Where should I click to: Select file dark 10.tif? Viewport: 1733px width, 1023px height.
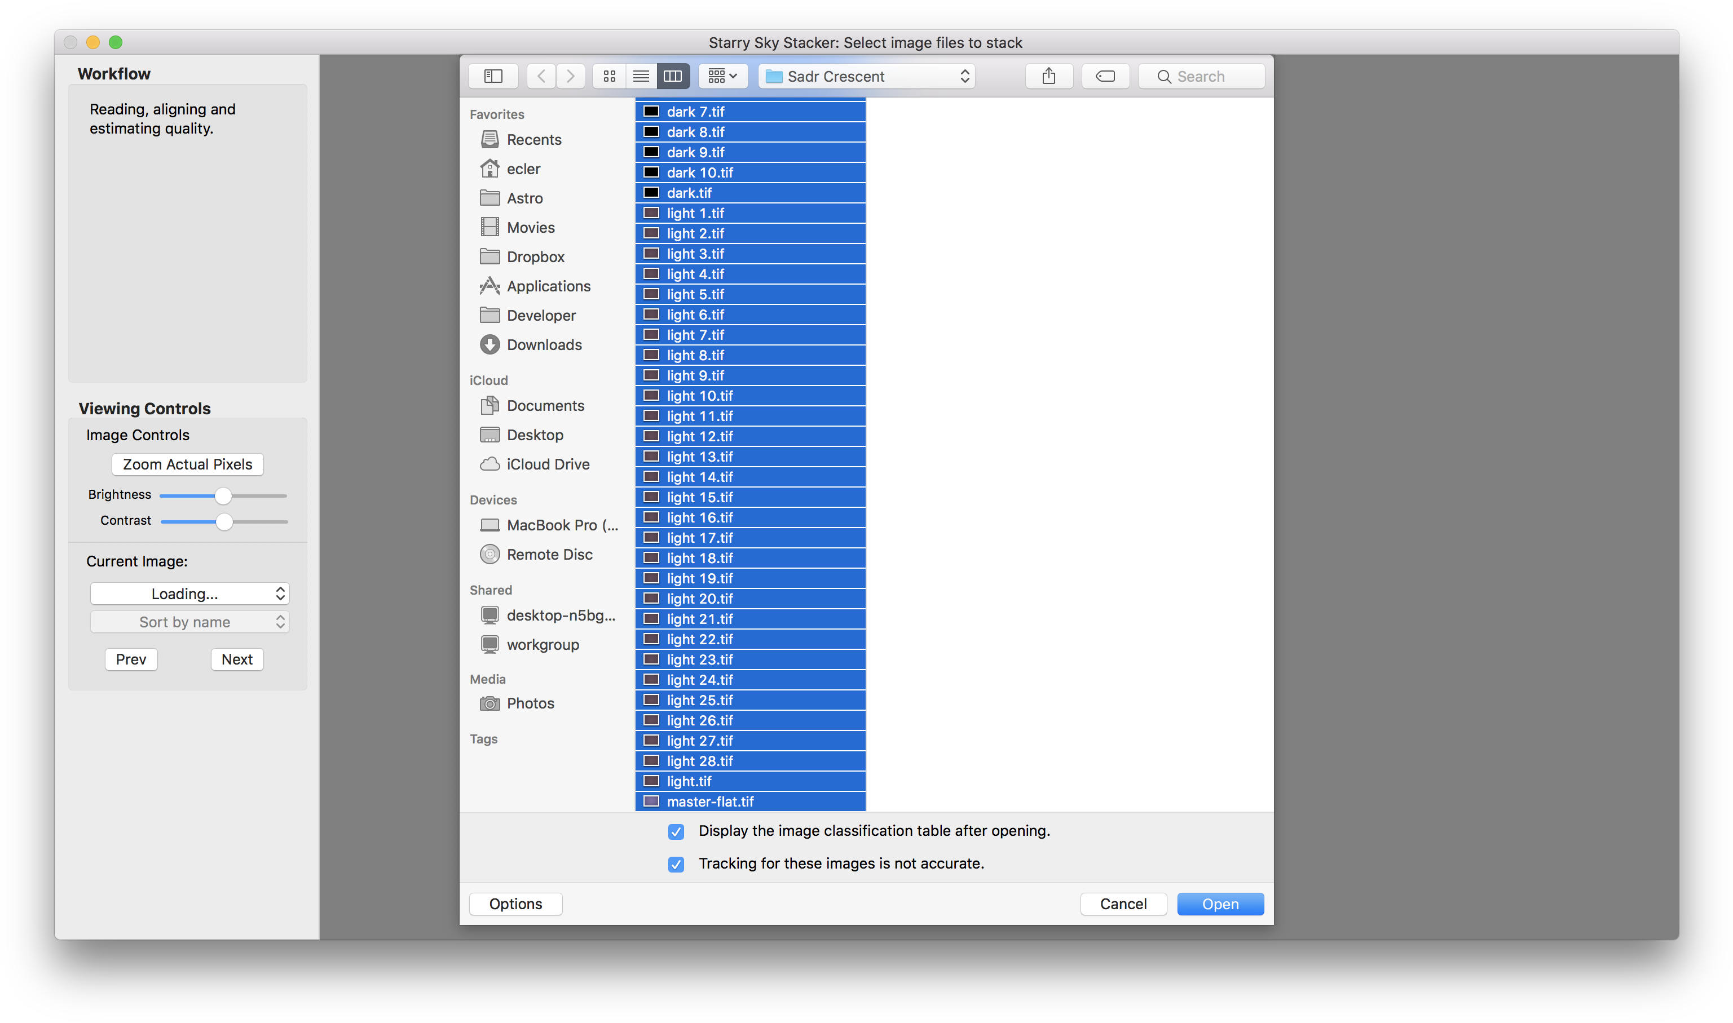[x=750, y=172]
